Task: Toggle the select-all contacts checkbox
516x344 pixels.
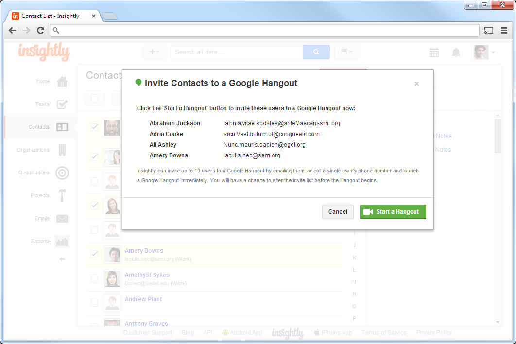Action: click(94, 98)
